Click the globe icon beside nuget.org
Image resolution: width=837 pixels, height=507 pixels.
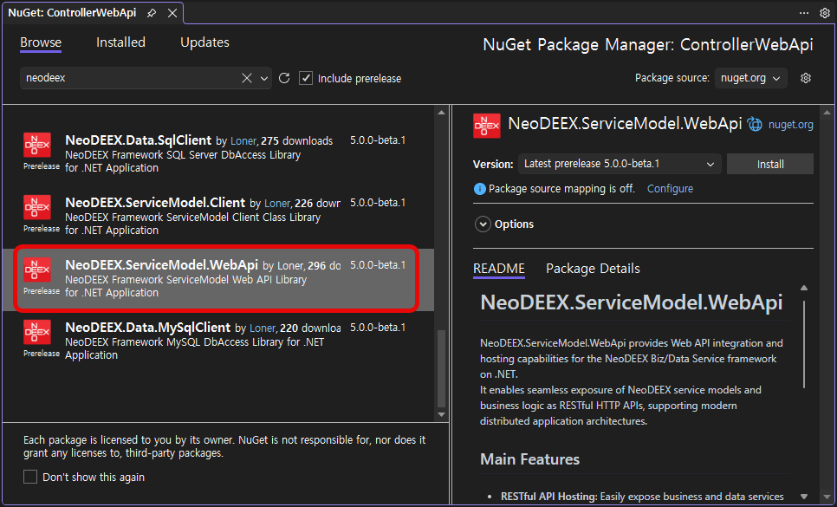tap(755, 124)
